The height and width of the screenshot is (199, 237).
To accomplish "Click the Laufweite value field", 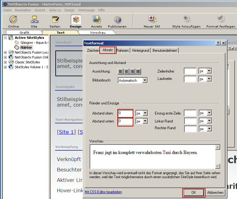I will (x=190, y=79).
